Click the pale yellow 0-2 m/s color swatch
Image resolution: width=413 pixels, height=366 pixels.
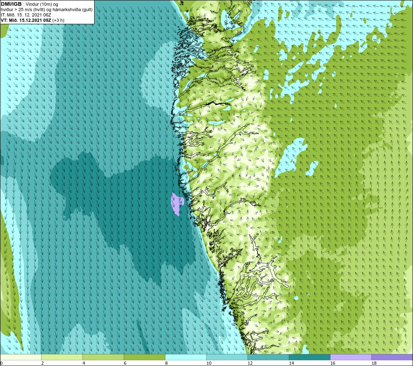coord(21,357)
